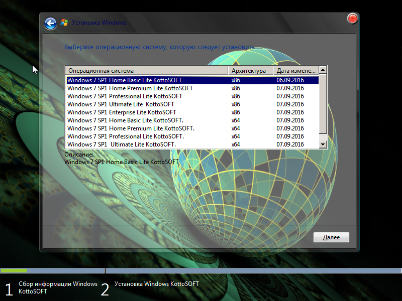Screen dimensions: 402x301
Task: Select Windows 7 SP1 Home Basic Lite x64 row
Action: tap(192, 120)
